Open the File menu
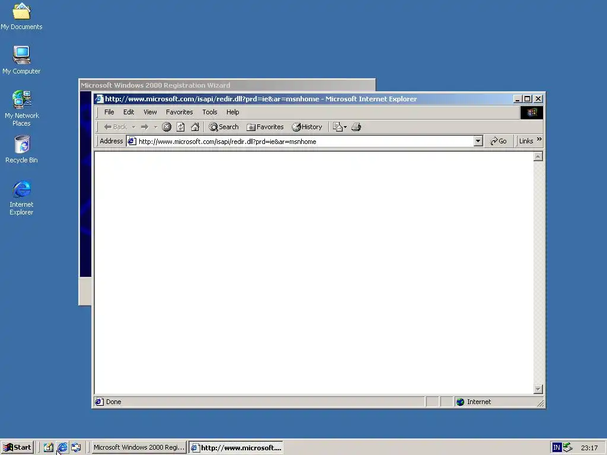607x455 pixels. tap(109, 112)
